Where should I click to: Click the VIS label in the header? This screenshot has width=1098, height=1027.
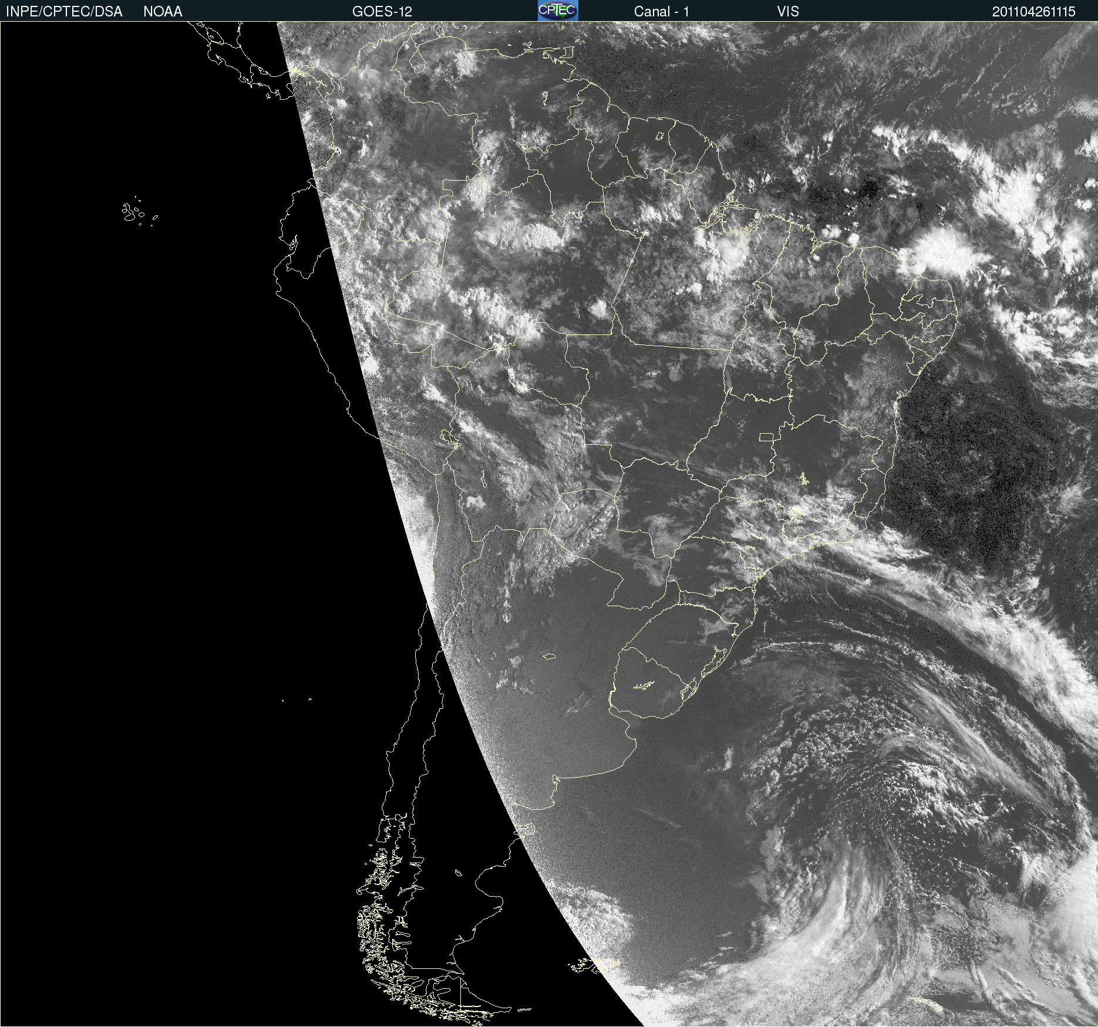click(788, 12)
